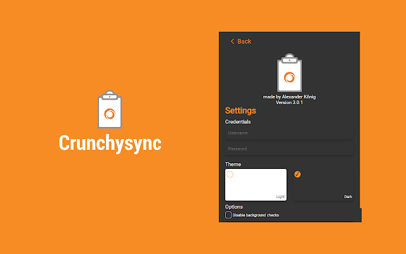Click 'made by Alexander König' text
The image size is (406, 254).
[289, 97]
